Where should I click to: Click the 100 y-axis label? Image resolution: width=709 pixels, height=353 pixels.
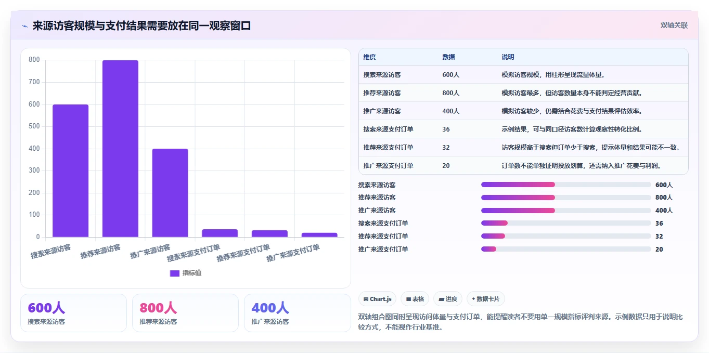(x=34, y=215)
